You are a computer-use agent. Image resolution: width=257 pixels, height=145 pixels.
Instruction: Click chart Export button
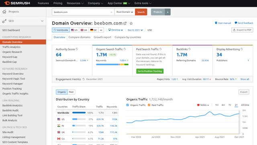244,92
